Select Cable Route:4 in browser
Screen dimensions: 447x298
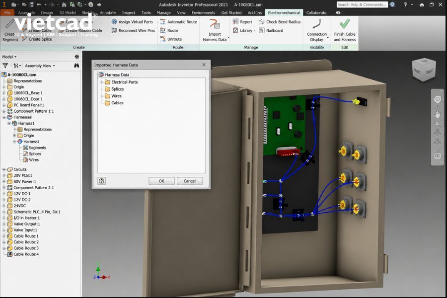23,254
